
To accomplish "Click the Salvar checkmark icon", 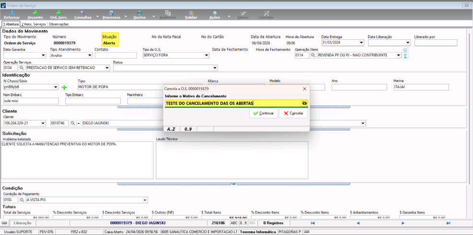I will pos(243,13).
